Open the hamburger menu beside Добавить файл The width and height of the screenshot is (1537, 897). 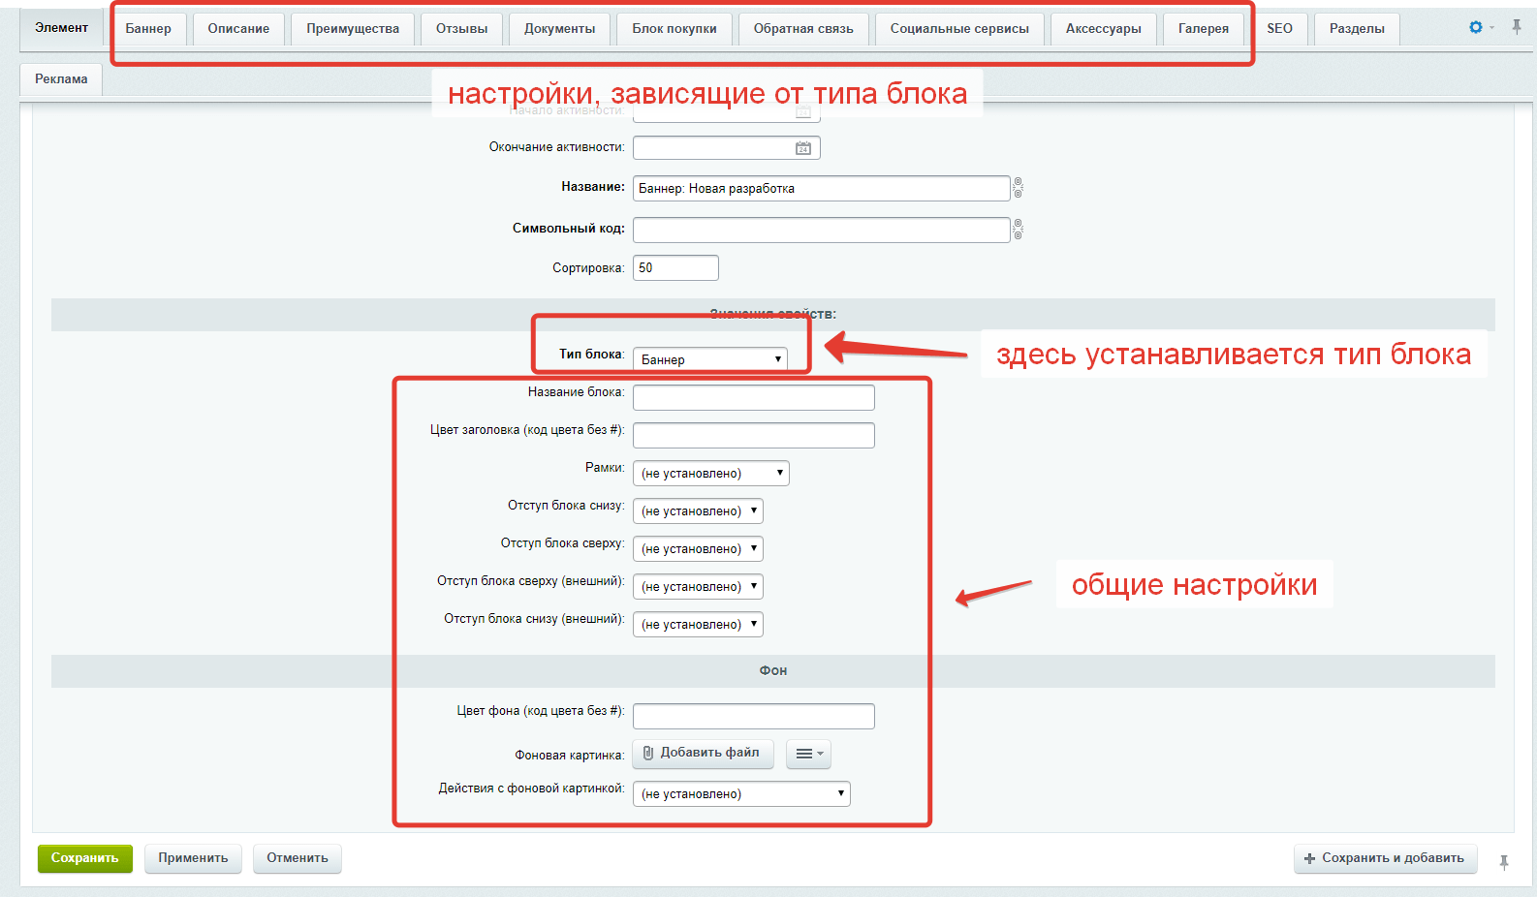[x=808, y=754]
